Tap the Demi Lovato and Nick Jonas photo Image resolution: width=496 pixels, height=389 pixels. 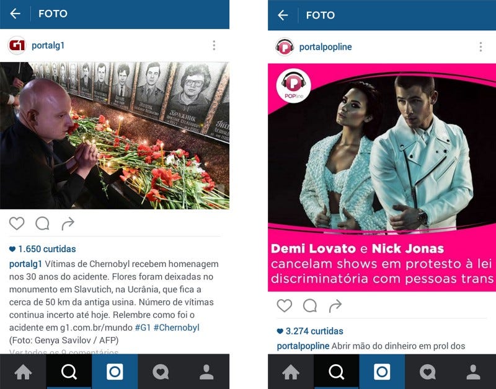[382, 177]
